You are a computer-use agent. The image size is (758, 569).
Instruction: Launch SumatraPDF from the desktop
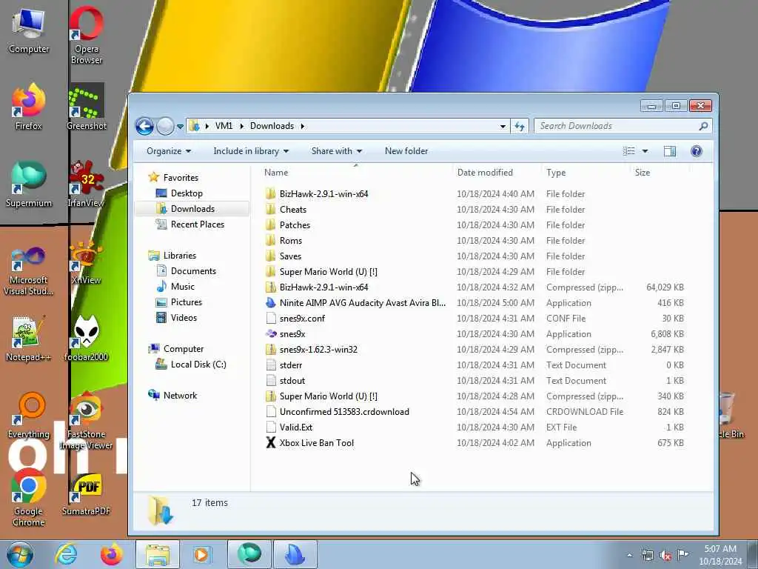(86, 493)
